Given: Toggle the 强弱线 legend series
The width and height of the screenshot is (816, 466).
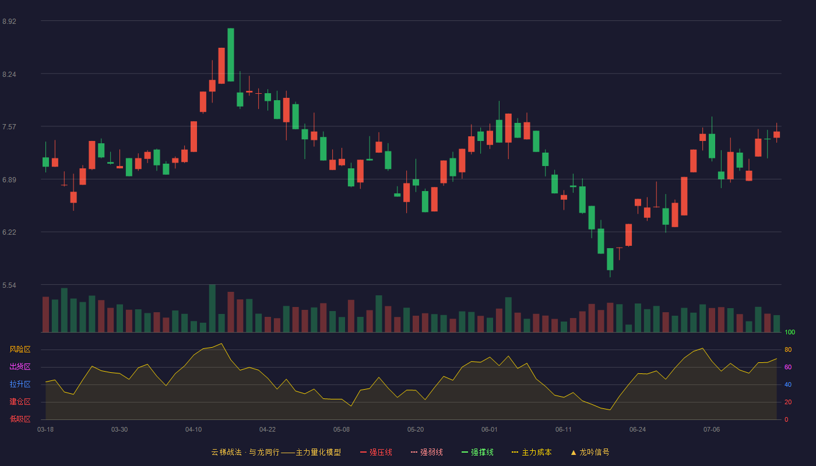Looking at the screenshot, I should (x=427, y=452).
